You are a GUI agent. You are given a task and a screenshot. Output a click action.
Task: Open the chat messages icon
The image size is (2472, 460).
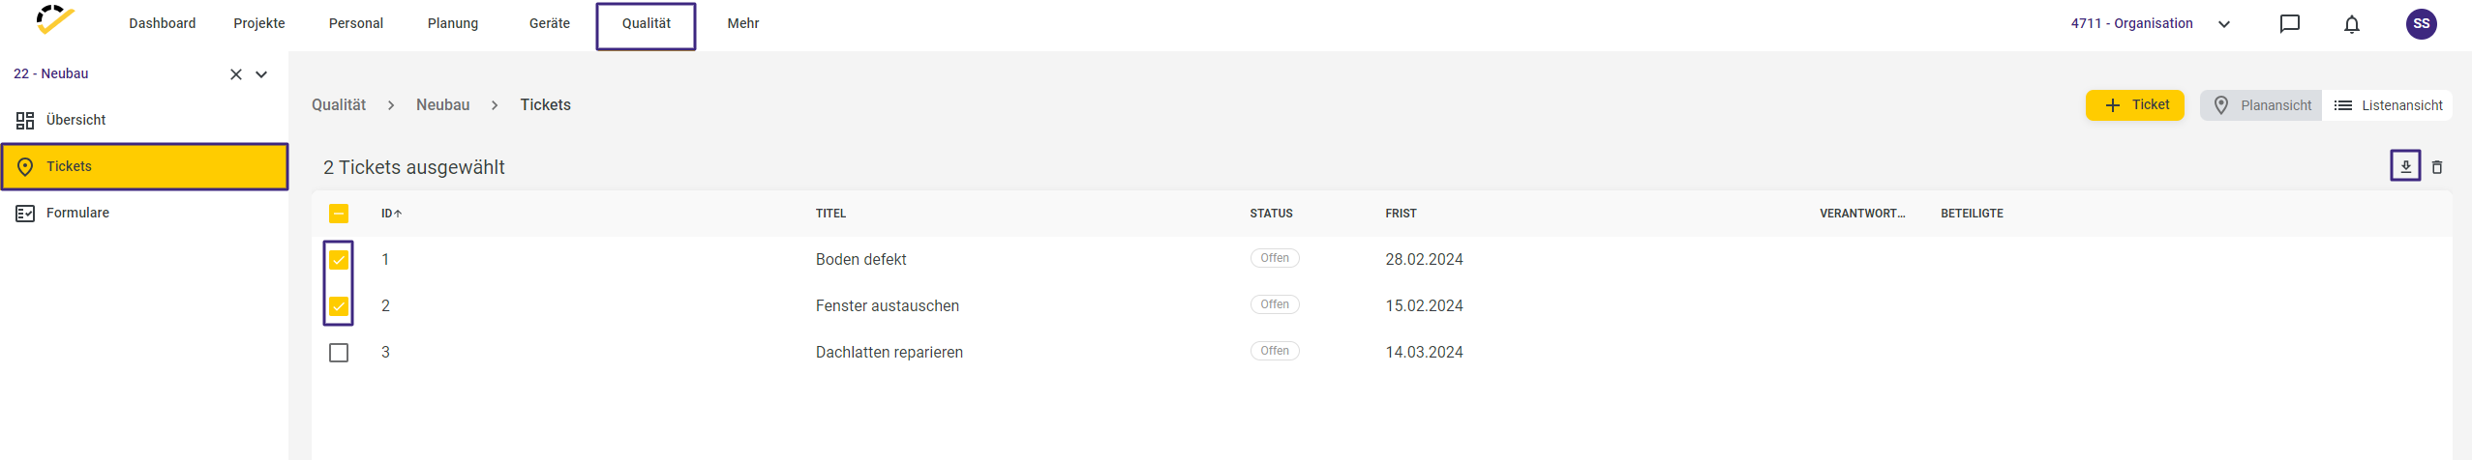2290,24
